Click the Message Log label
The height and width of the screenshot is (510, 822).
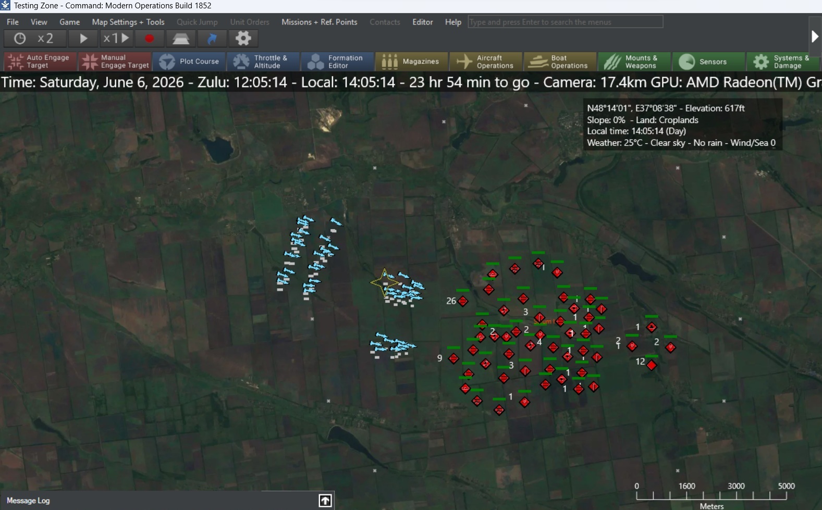(x=28, y=501)
